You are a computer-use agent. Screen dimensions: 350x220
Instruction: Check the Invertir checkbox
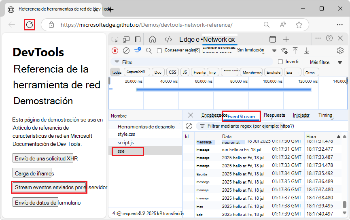[x=280, y=62]
